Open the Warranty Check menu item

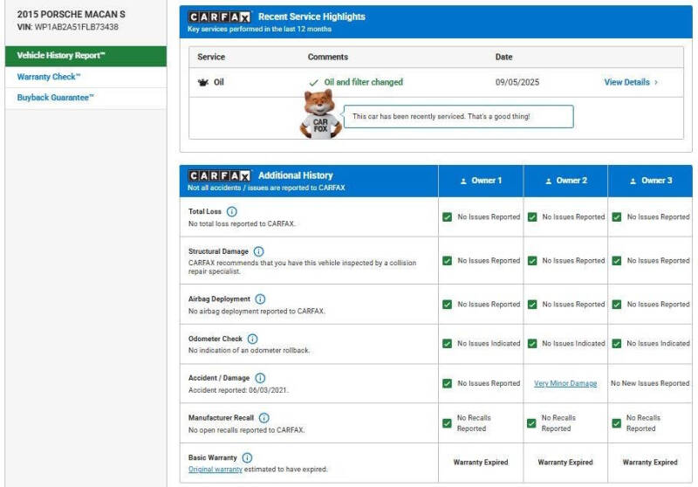point(49,77)
